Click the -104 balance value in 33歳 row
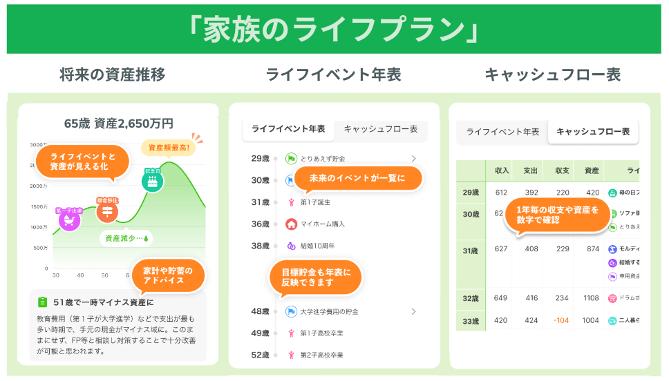The height and width of the screenshot is (381, 669). tap(561, 320)
